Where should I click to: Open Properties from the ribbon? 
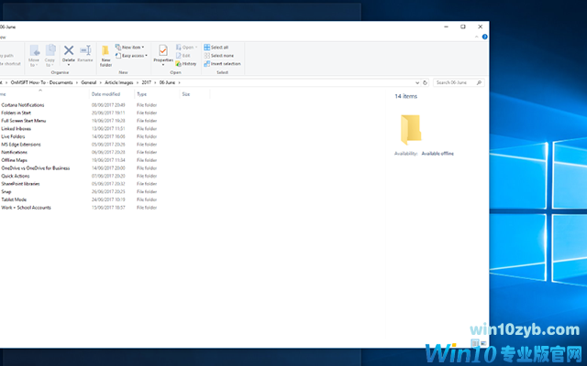[x=163, y=53]
